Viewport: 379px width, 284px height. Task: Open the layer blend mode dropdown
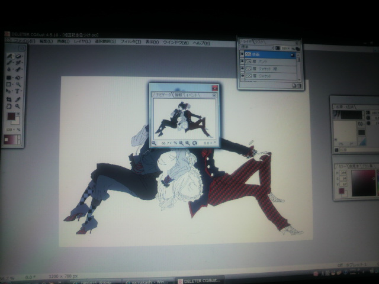click(256, 47)
